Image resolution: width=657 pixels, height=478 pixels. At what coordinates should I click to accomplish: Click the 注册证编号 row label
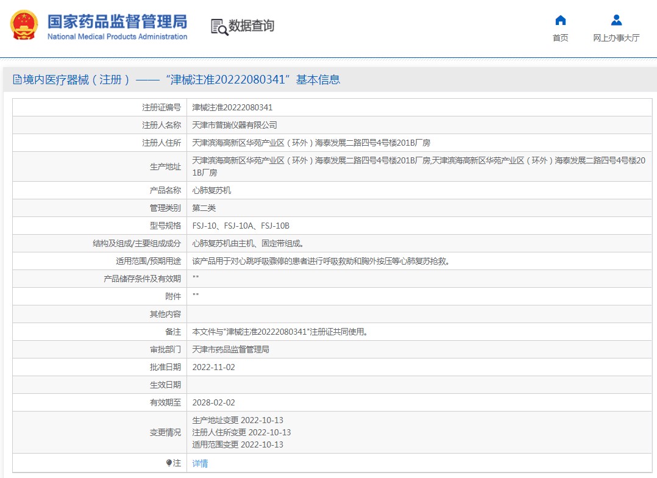point(162,107)
